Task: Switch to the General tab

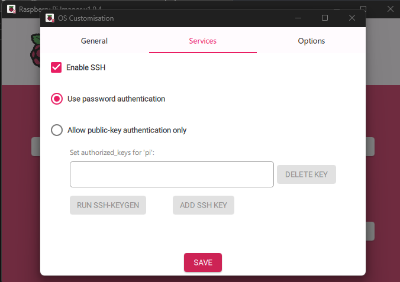Action: pos(94,41)
